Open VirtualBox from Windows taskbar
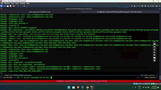Image resolution: width=161 pixels, height=90 pixels. click(83, 87)
